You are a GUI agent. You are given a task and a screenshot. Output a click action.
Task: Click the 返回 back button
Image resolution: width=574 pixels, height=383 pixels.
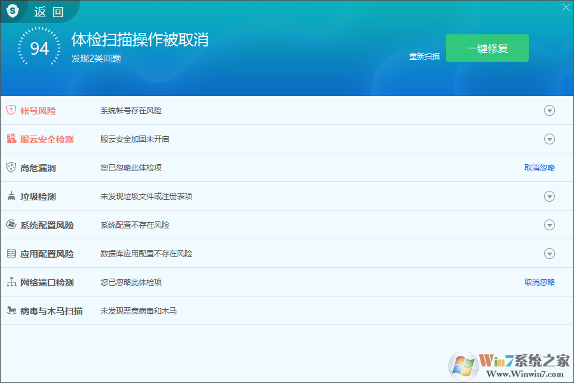(48, 10)
